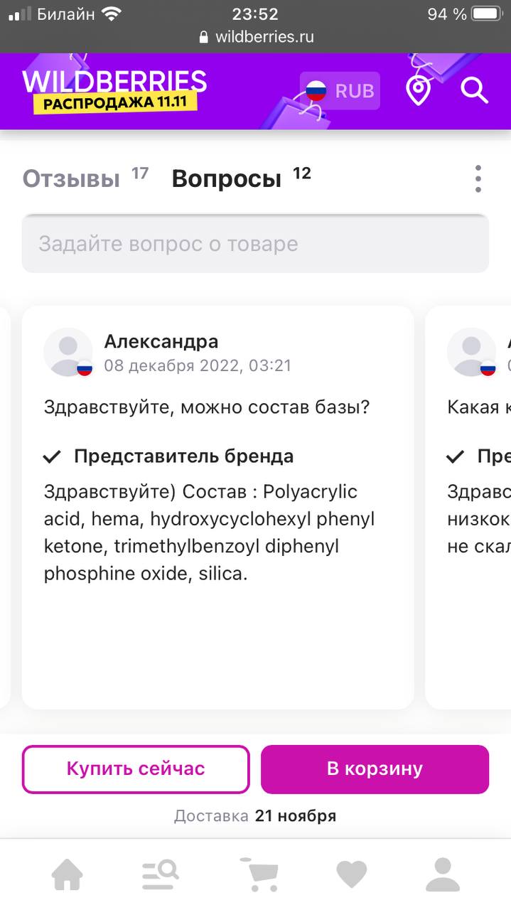511x910 pixels.
Task: Switch to the Отзывы tab
Action: pyautogui.click(x=71, y=178)
